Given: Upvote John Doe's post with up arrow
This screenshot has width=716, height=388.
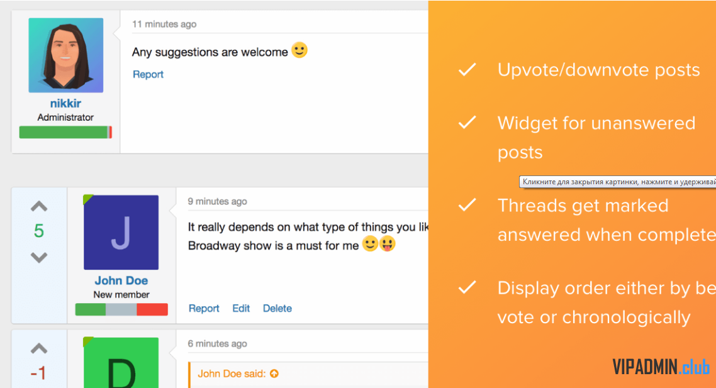Looking at the screenshot, I should tap(39, 206).
